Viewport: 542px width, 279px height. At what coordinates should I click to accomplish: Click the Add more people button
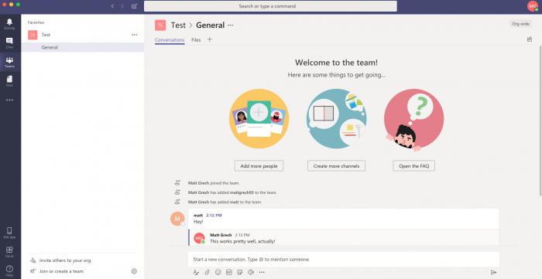coord(259,166)
